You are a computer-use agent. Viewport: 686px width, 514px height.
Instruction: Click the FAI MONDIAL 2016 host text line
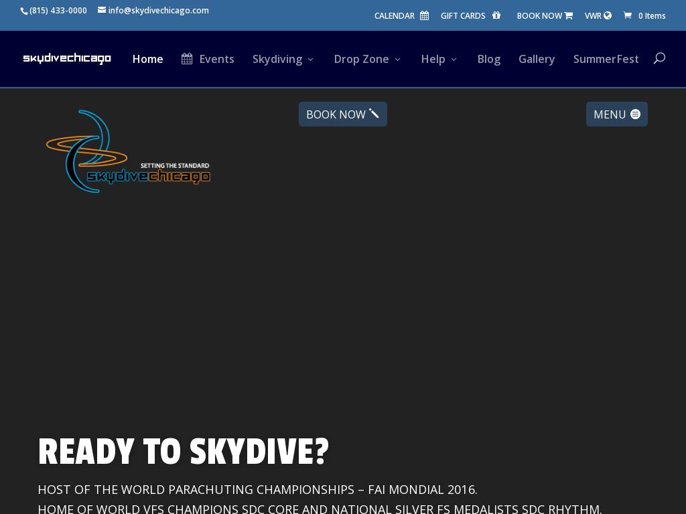(258, 489)
